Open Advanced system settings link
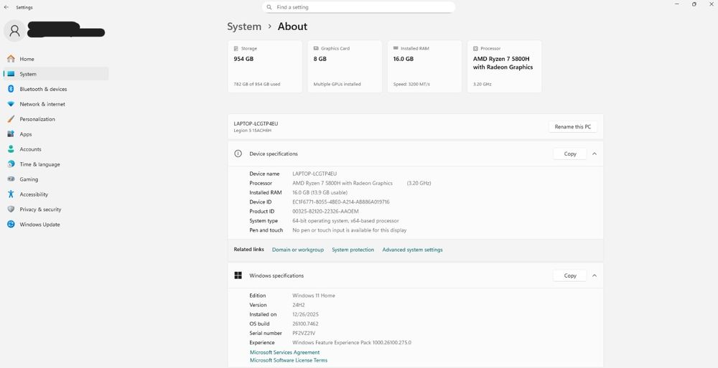The height and width of the screenshot is (368, 718). tap(413, 250)
